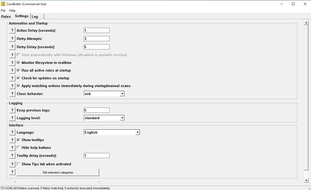Viewport: 311px width, 190px height.
Task: Uncheck Run all active rules at startup
Action: click(18, 70)
